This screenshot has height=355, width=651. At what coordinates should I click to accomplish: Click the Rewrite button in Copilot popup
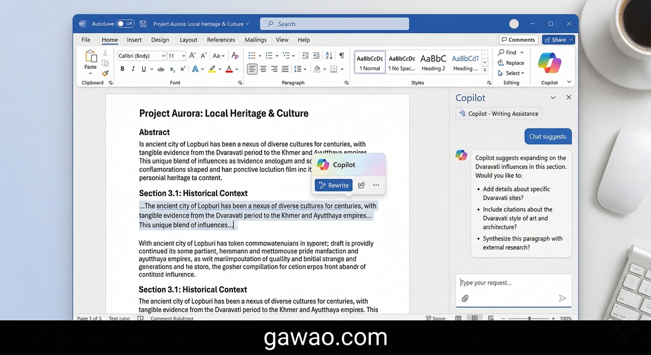pyautogui.click(x=334, y=185)
